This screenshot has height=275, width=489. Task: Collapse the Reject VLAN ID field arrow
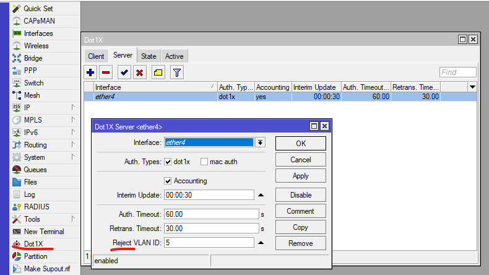[261, 243]
